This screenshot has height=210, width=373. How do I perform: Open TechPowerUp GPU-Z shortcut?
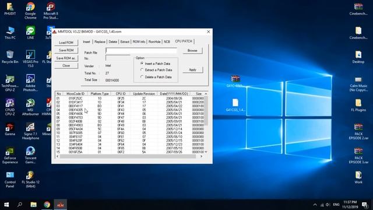click(x=10, y=83)
